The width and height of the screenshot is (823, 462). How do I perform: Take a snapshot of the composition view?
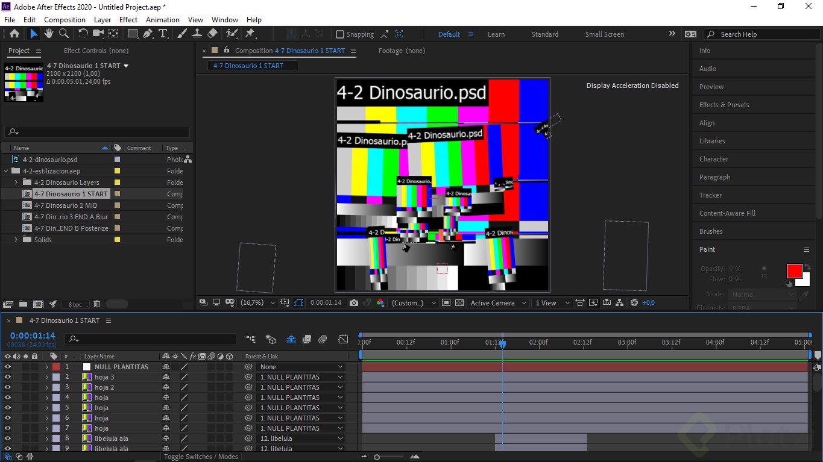coord(354,302)
